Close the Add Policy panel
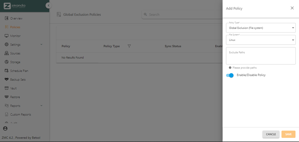 pos(292,8)
